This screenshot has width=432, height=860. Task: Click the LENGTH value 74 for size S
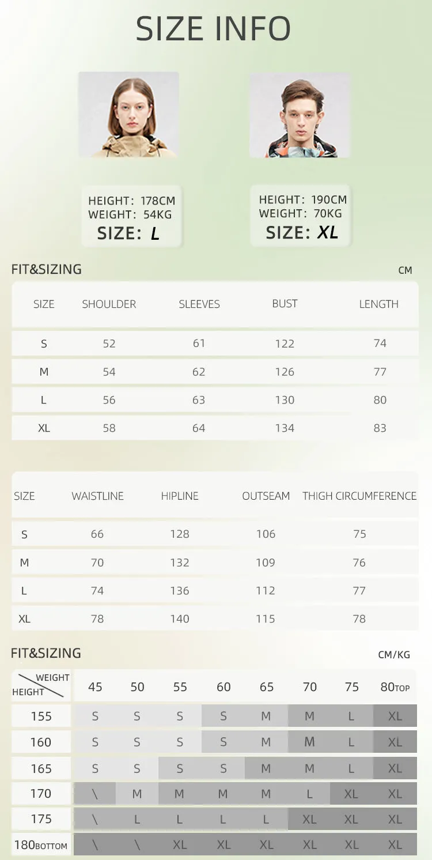point(380,343)
